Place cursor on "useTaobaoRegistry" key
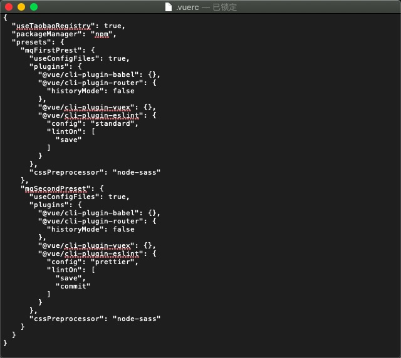401x358 pixels. coord(53,26)
